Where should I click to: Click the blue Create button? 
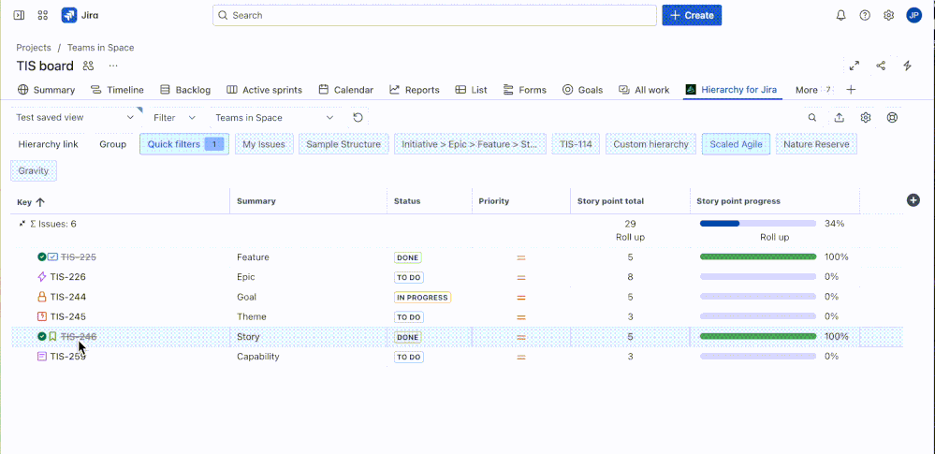click(x=692, y=15)
